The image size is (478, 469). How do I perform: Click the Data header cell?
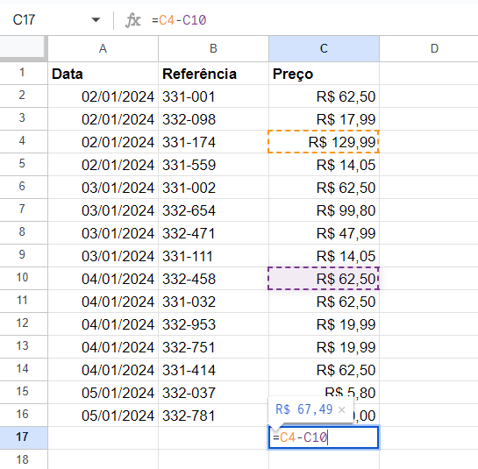103,74
